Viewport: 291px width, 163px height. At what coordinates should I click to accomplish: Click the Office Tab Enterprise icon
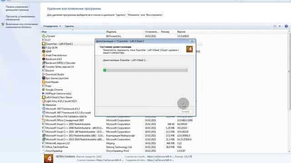coord(44,147)
